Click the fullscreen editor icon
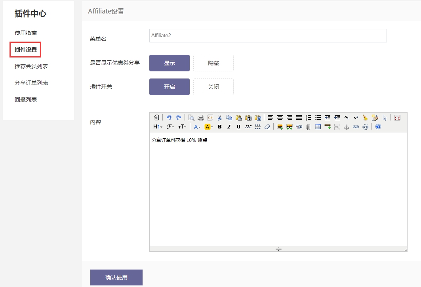Viewport: 421px width, 287px height. (x=397, y=118)
